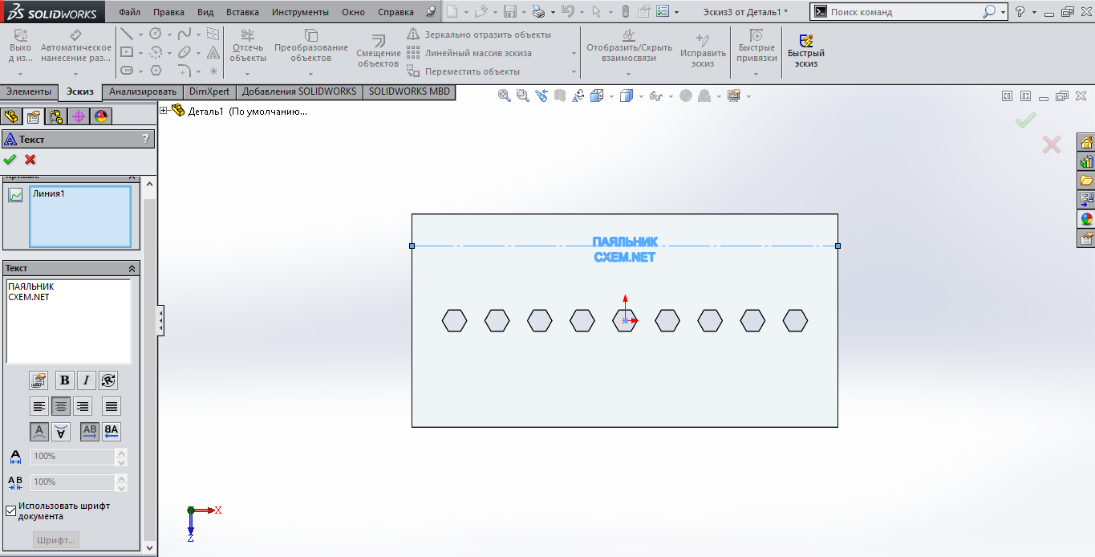Open SOLIDWORKS Resources home icon in task pane
1095x557 pixels.
(1087, 143)
